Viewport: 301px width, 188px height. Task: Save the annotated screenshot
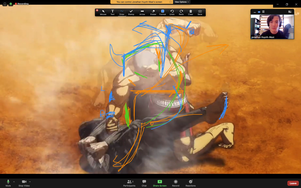click(200, 12)
